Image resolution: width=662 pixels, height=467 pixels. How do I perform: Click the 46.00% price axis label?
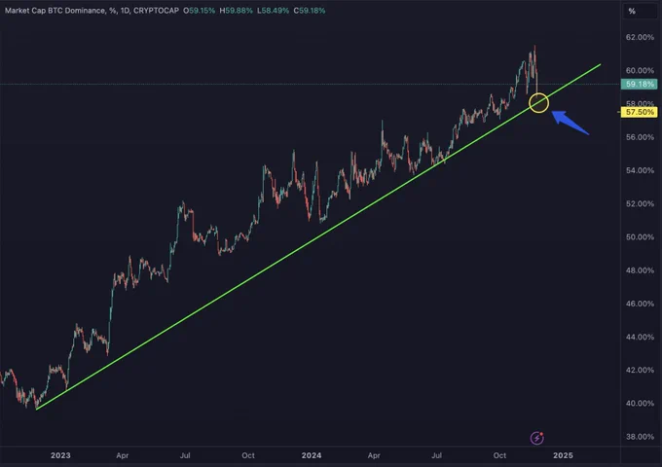pyautogui.click(x=640, y=304)
